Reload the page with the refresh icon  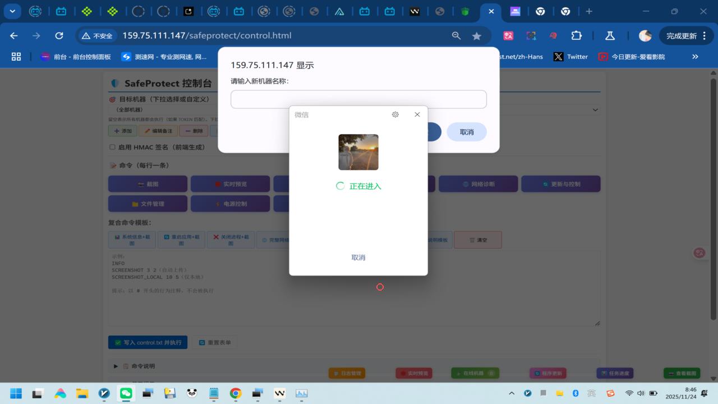pos(59,36)
